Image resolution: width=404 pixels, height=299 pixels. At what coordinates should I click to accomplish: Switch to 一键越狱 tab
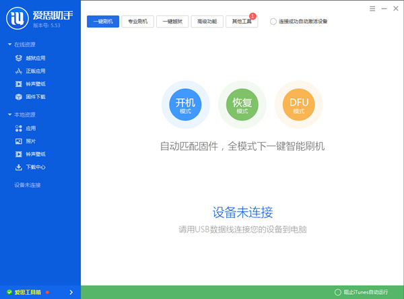pos(172,22)
